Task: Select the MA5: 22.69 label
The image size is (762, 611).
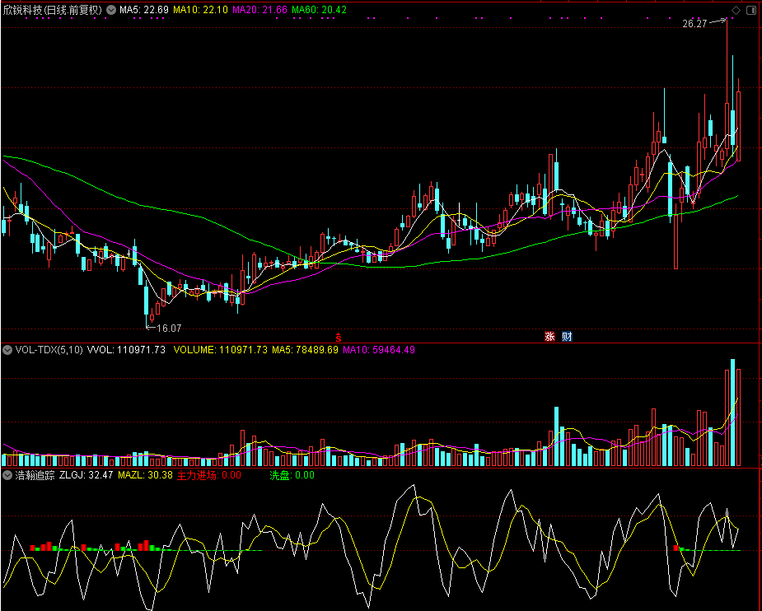Action: (144, 10)
